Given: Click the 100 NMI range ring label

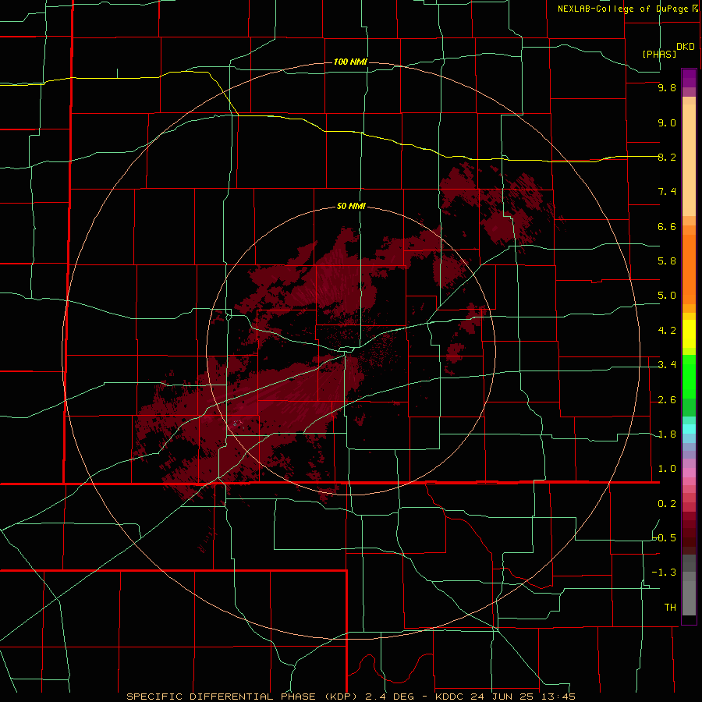Looking at the screenshot, I should [350, 62].
